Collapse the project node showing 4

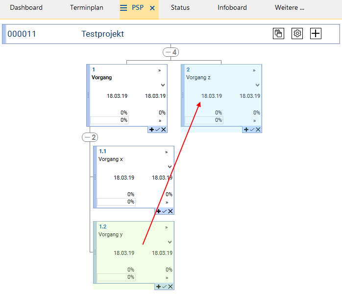coord(171,52)
